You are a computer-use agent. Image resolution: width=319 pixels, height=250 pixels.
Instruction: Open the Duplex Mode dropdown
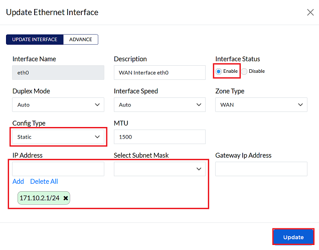pyautogui.click(x=58, y=104)
